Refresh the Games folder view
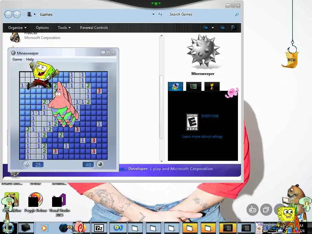The image size is (312, 234). coord(160,14)
